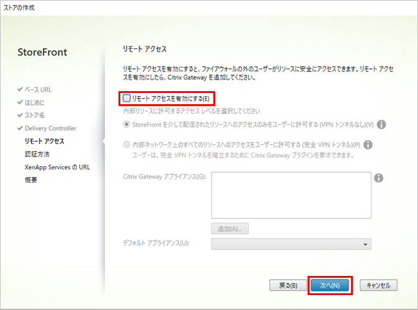Select the 完全 VPN トンネル radio option
Screen dimensions: 418x310
click(x=127, y=144)
